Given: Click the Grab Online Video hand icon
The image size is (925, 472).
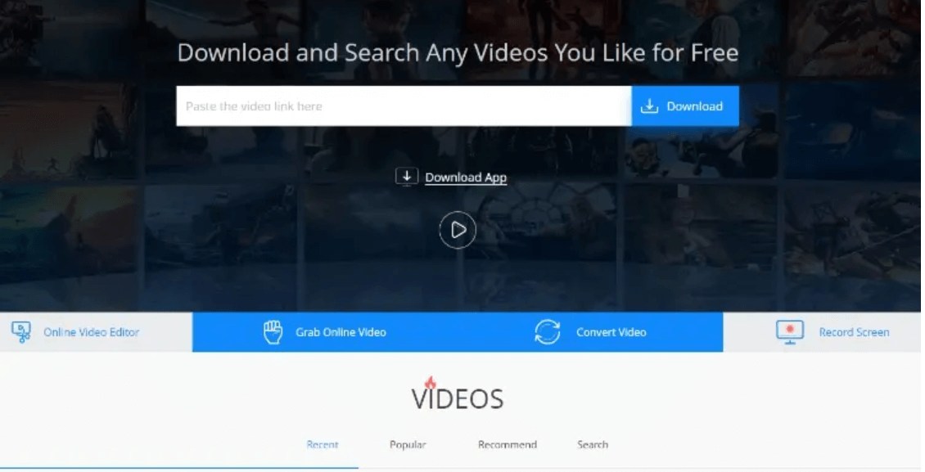Looking at the screenshot, I should coord(273,332).
